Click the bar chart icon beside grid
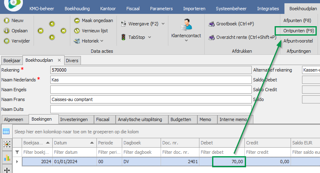The width and height of the screenshot is (320, 173). (x=7, y=157)
